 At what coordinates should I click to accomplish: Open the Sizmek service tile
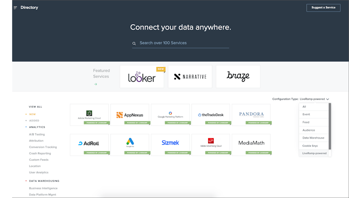click(170, 145)
